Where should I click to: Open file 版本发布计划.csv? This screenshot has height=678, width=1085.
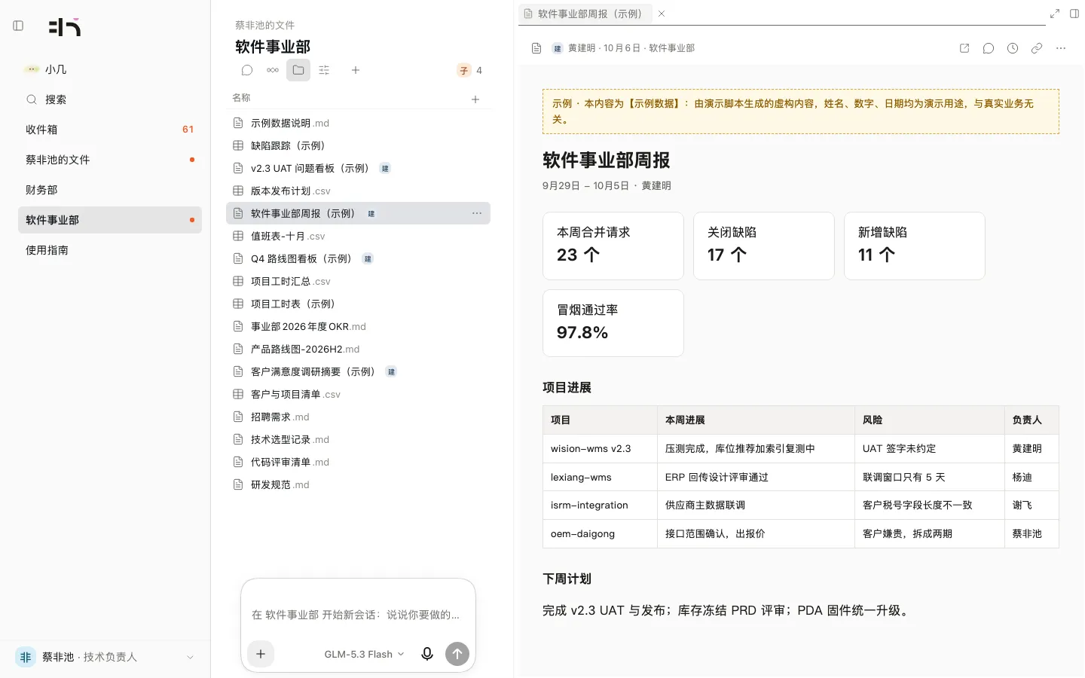358,191
